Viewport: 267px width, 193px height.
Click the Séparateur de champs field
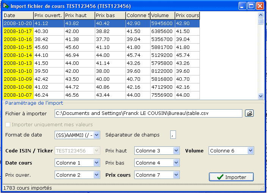(173, 135)
